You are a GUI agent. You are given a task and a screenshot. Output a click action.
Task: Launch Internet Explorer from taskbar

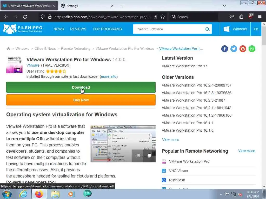(23, 194)
